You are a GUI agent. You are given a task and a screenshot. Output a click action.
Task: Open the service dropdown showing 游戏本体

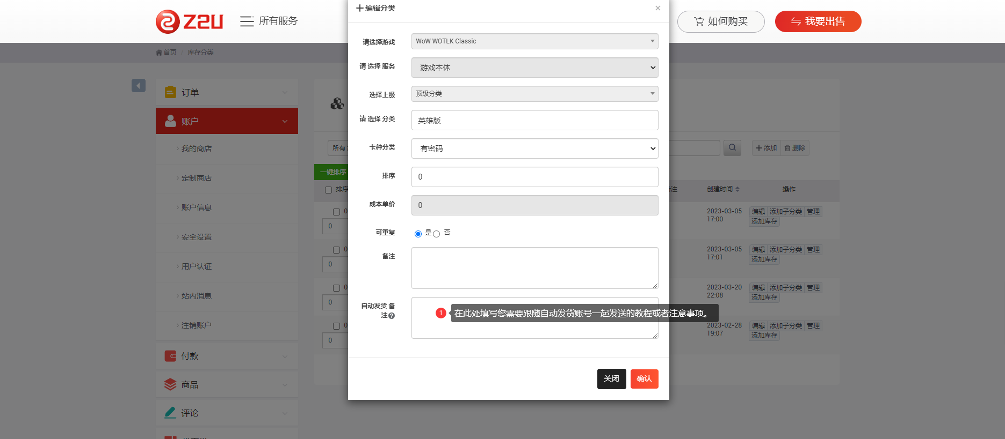pyautogui.click(x=534, y=68)
